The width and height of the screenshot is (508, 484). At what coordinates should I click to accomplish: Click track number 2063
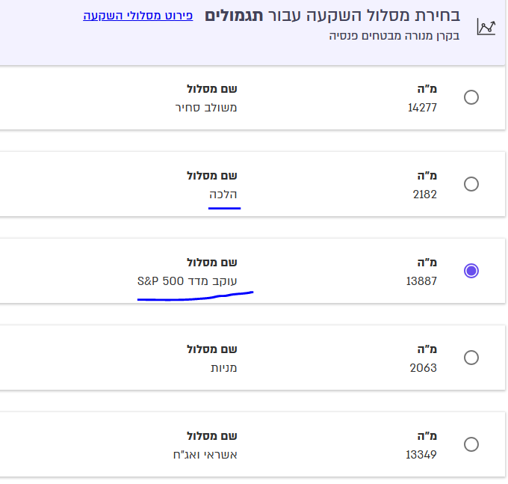point(424,367)
